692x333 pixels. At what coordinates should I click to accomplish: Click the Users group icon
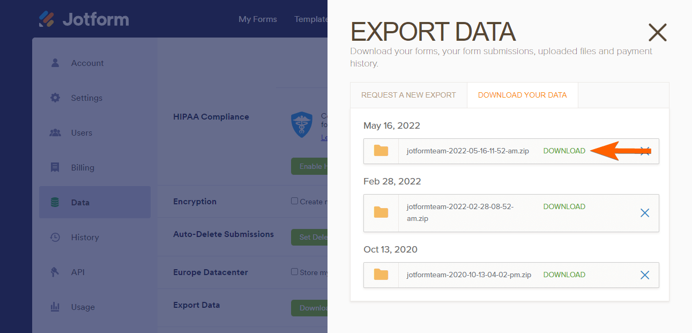click(x=55, y=132)
